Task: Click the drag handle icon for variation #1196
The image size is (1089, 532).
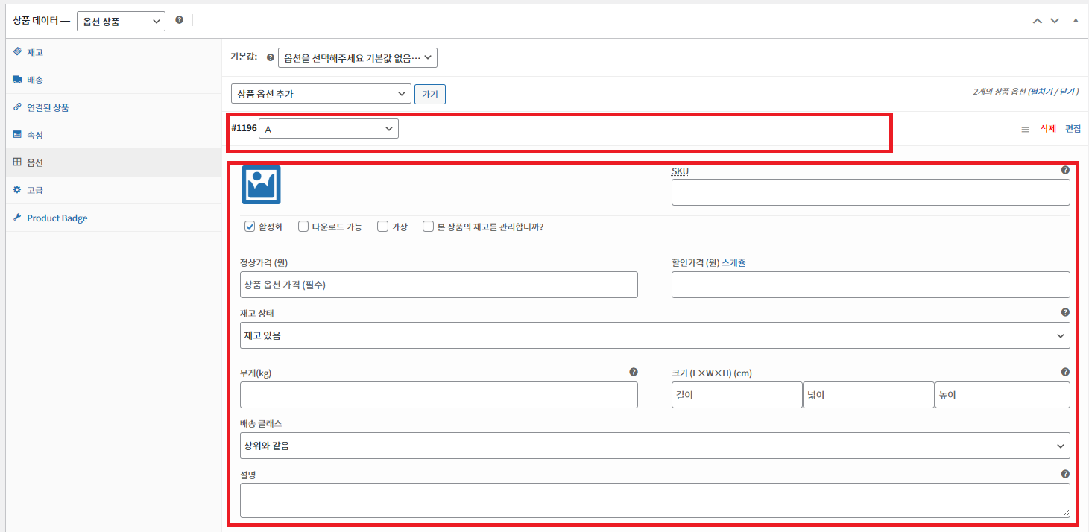Action: tap(1025, 129)
